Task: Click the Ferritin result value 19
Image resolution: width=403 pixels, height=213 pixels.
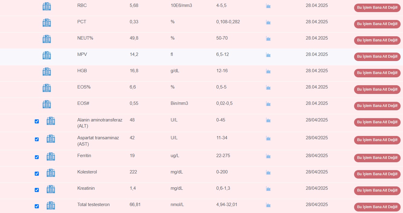Action: 132,156
